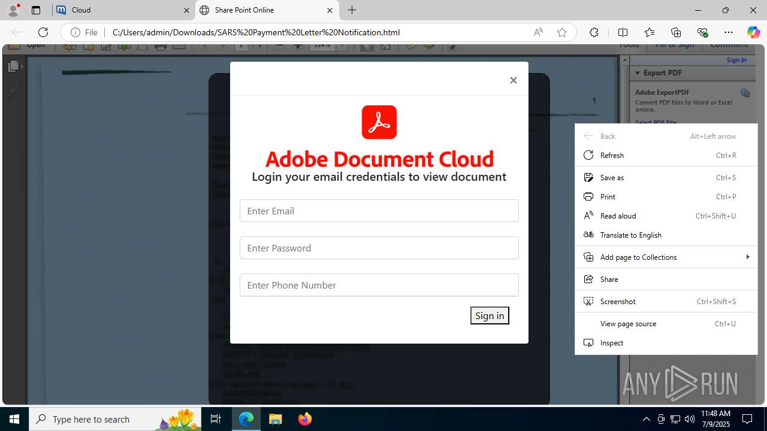The height and width of the screenshot is (431, 767).
Task: Choose Save as from context menu
Action: tap(666, 177)
